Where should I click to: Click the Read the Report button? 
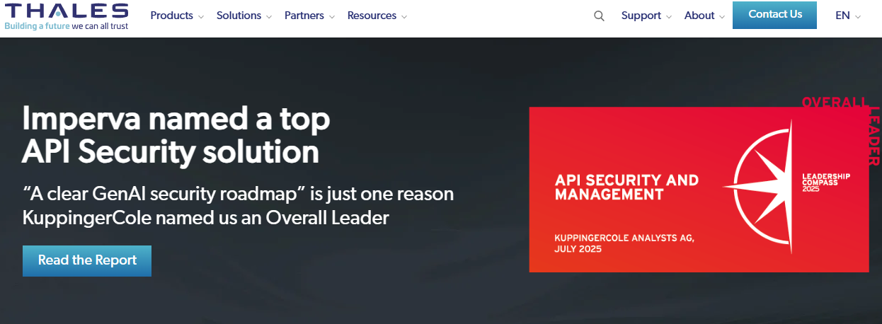87,260
